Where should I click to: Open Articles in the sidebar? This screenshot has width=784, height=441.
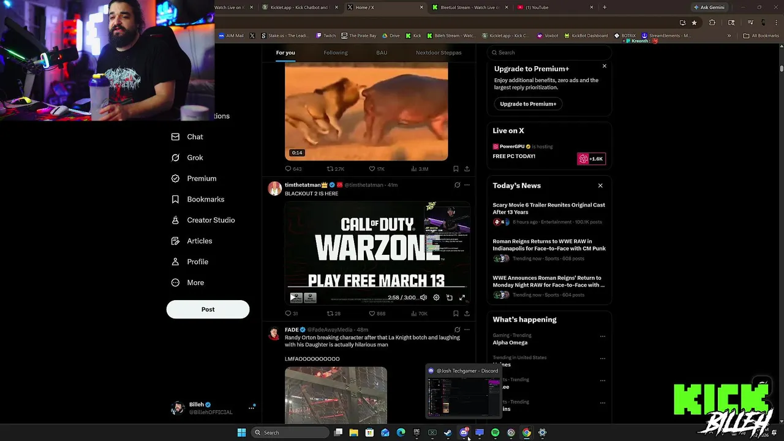[191, 241]
